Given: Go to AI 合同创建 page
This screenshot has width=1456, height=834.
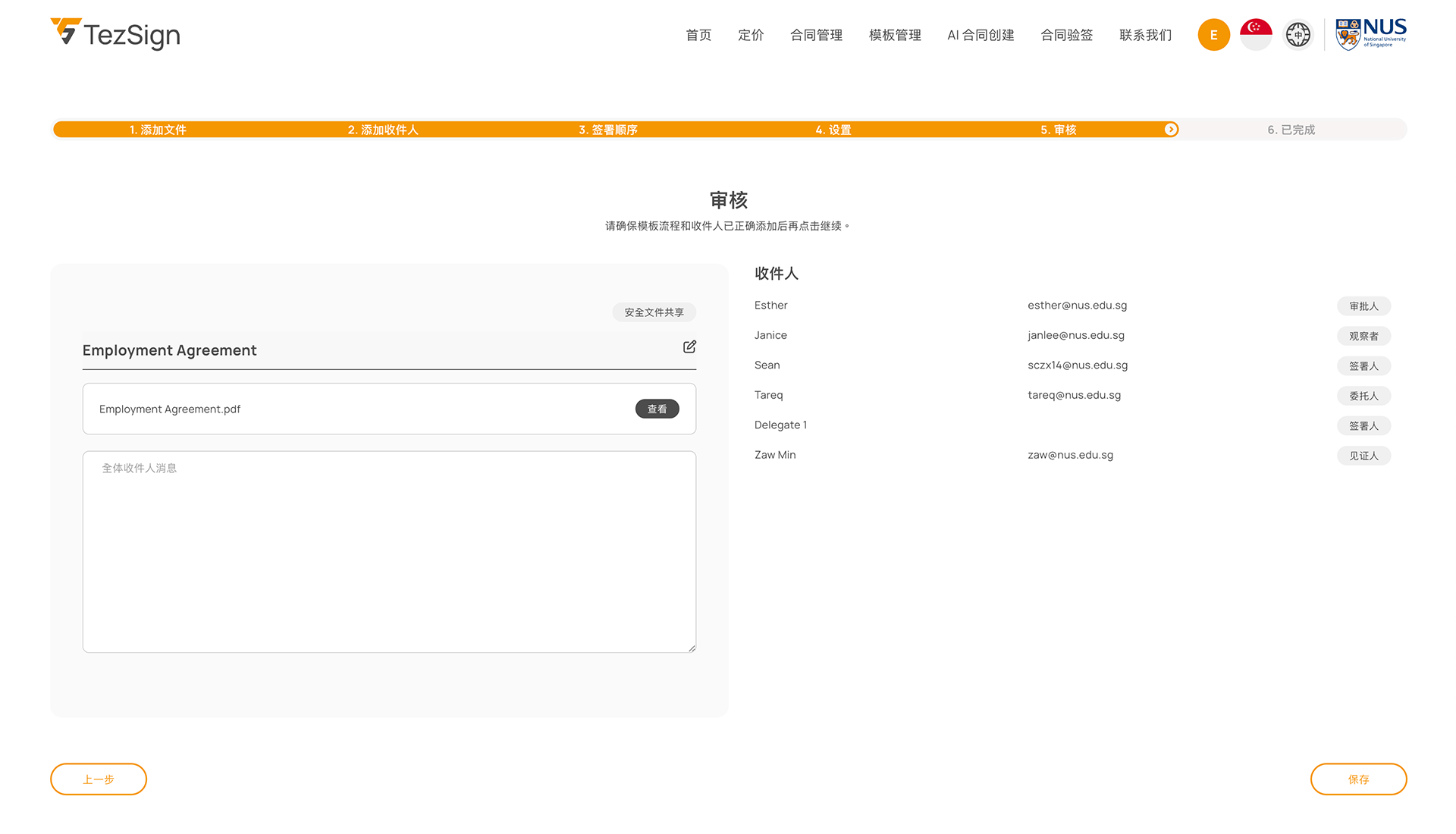Looking at the screenshot, I should tap(981, 35).
